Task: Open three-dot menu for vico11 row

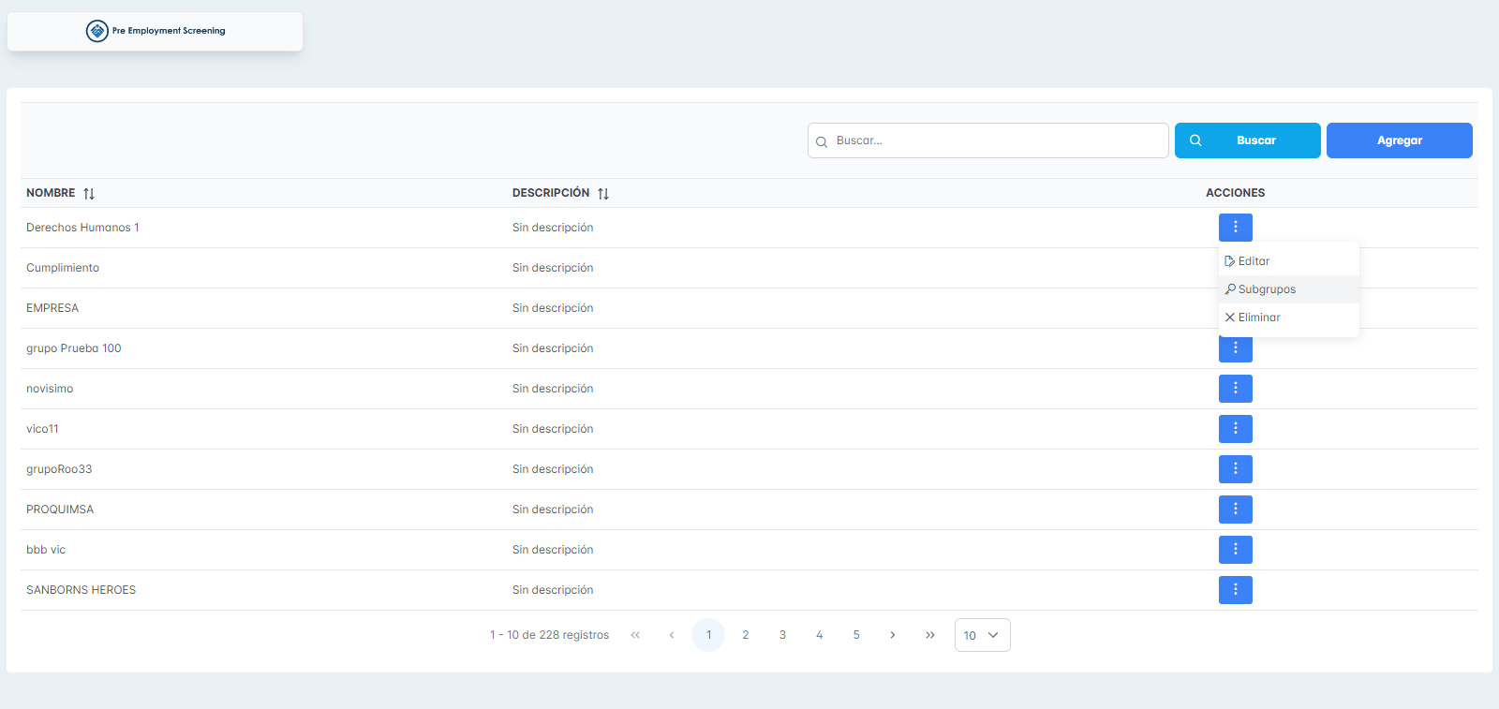Action: click(x=1235, y=429)
